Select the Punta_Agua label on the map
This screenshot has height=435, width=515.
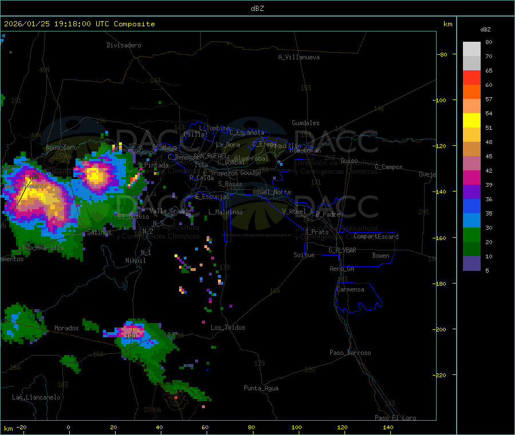261,388
